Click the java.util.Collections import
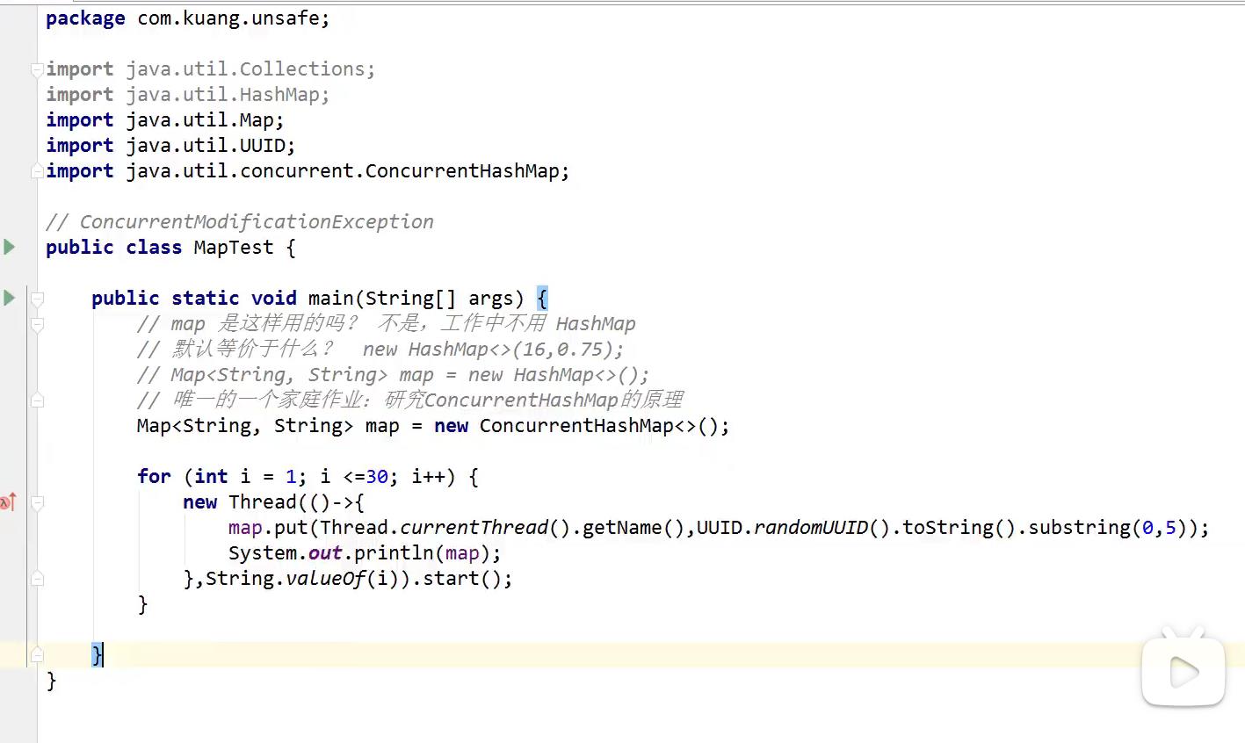The height and width of the screenshot is (743, 1245). point(245,69)
